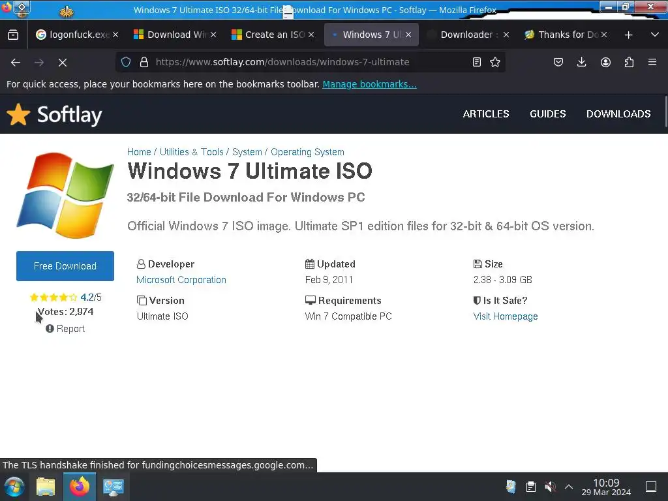Open the Manage bookmarks link
The height and width of the screenshot is (501, 668).
[x=369, y=84]
